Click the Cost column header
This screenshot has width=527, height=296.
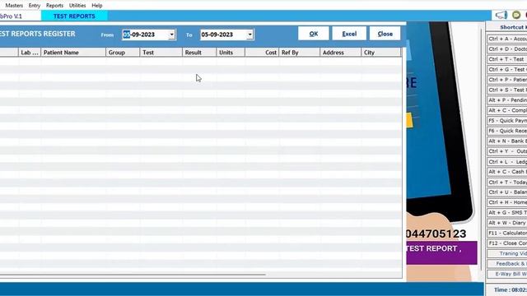coord(262,53)
